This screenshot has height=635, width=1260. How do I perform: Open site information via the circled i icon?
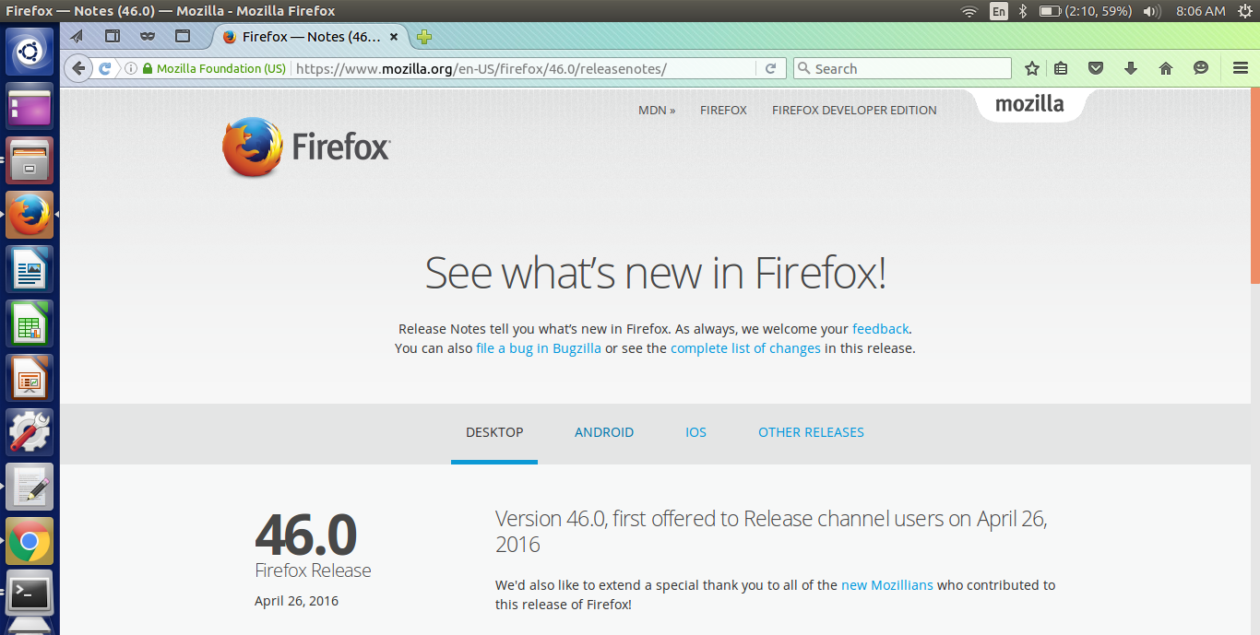pyautogui.click(x=131, y=68)
